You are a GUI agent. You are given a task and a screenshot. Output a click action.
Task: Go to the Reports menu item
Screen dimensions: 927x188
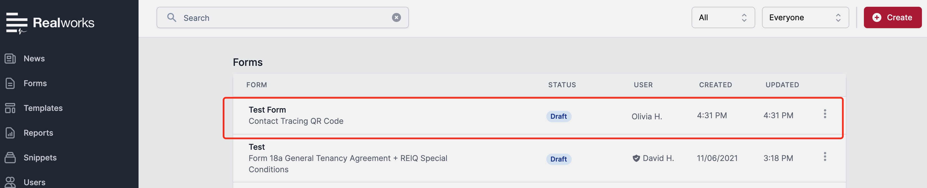coord(39,133)
